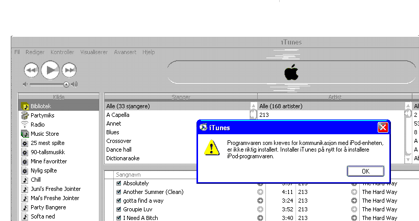This screenshot has width=419, height=221.
Task: Adjust the volume slider knob
Action: tap(66, 85)
